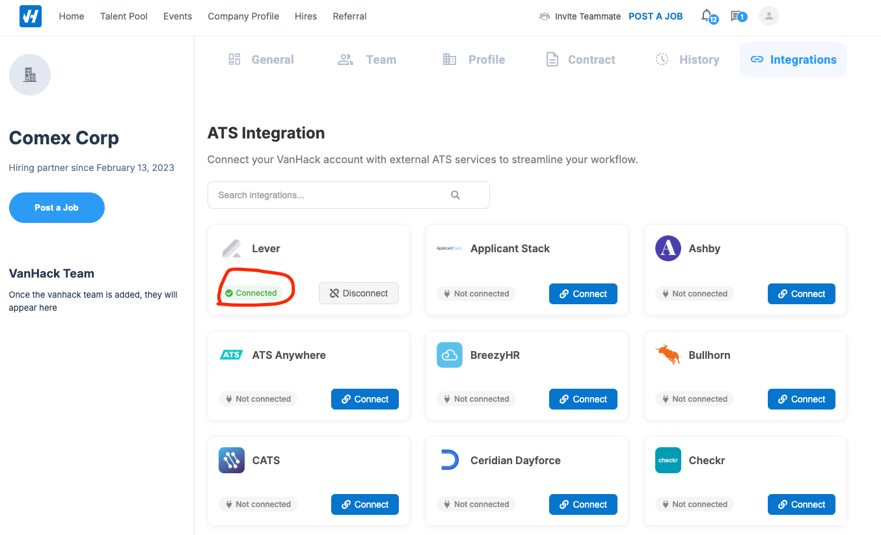Connect the Bullhorn integration

(x=802, y=399)
